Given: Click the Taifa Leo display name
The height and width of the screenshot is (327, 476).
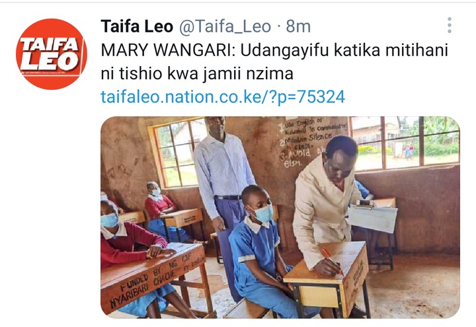Looking at the screenshot, I should tap(137, 26).
